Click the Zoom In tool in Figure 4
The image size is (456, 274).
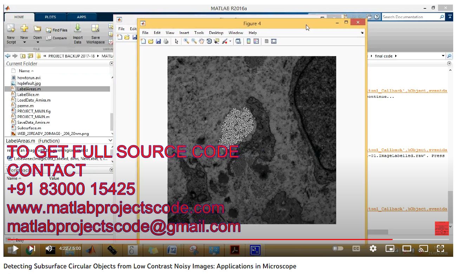[186, 41]
